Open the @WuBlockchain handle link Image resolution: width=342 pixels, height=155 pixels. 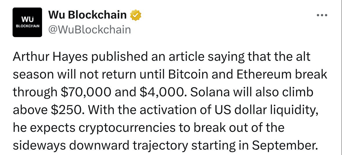89,30
